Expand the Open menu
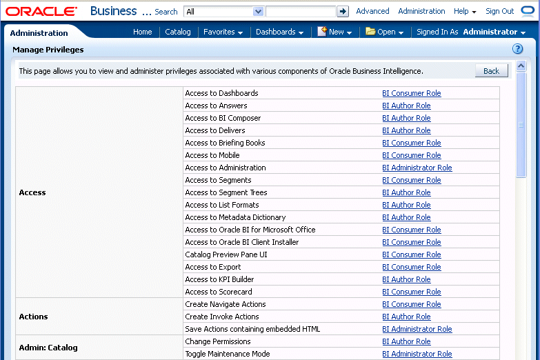This screenshot has height=360, width=540. click(x=384, y=32)
